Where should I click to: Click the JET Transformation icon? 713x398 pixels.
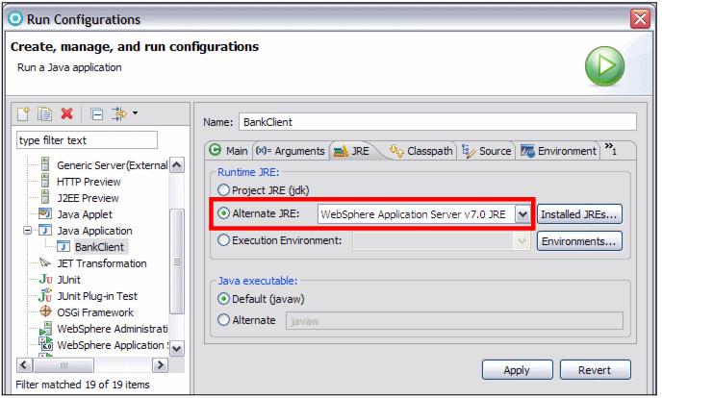tap(45, 262)
